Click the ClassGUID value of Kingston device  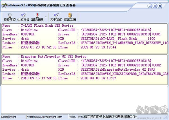(x=116, y=61)
